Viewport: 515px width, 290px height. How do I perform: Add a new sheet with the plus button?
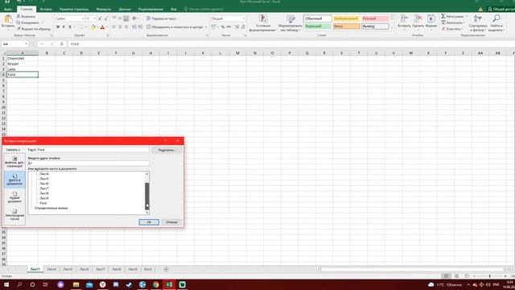click(x=166, y=269)
